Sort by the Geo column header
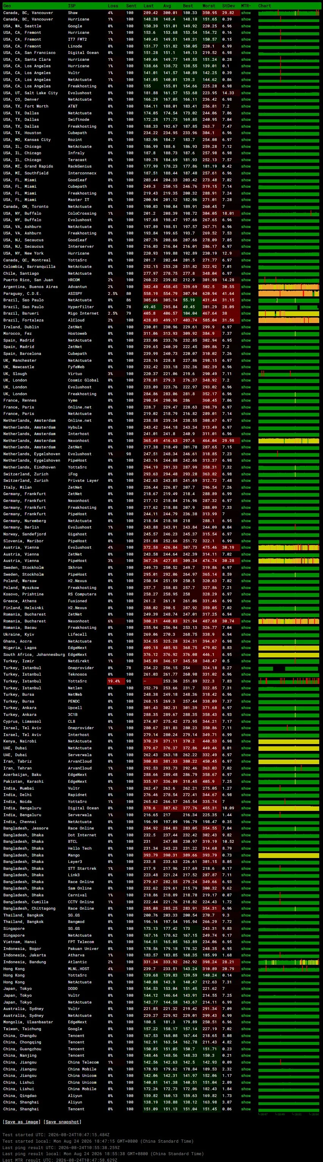 tap(7, 6)
